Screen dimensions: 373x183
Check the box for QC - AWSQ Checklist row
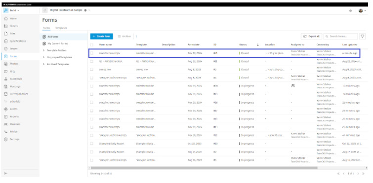click(92, 61)
